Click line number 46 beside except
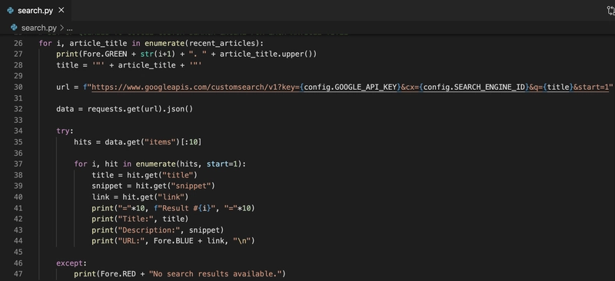Viewport: 615px width, 281px height. coord(18,263)
